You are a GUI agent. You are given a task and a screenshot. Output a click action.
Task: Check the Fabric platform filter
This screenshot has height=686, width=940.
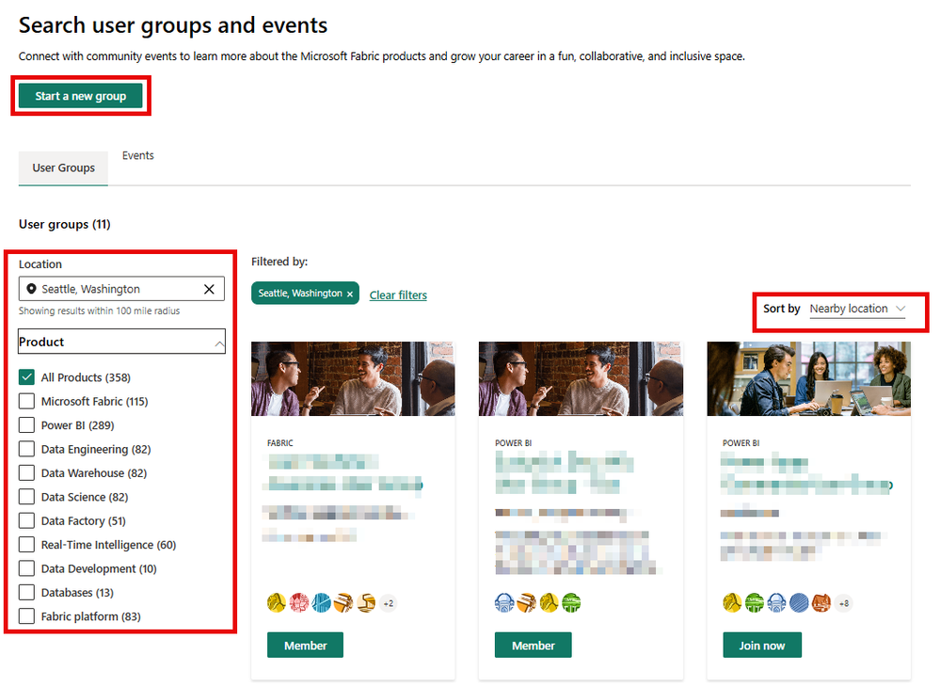point(26,616)
